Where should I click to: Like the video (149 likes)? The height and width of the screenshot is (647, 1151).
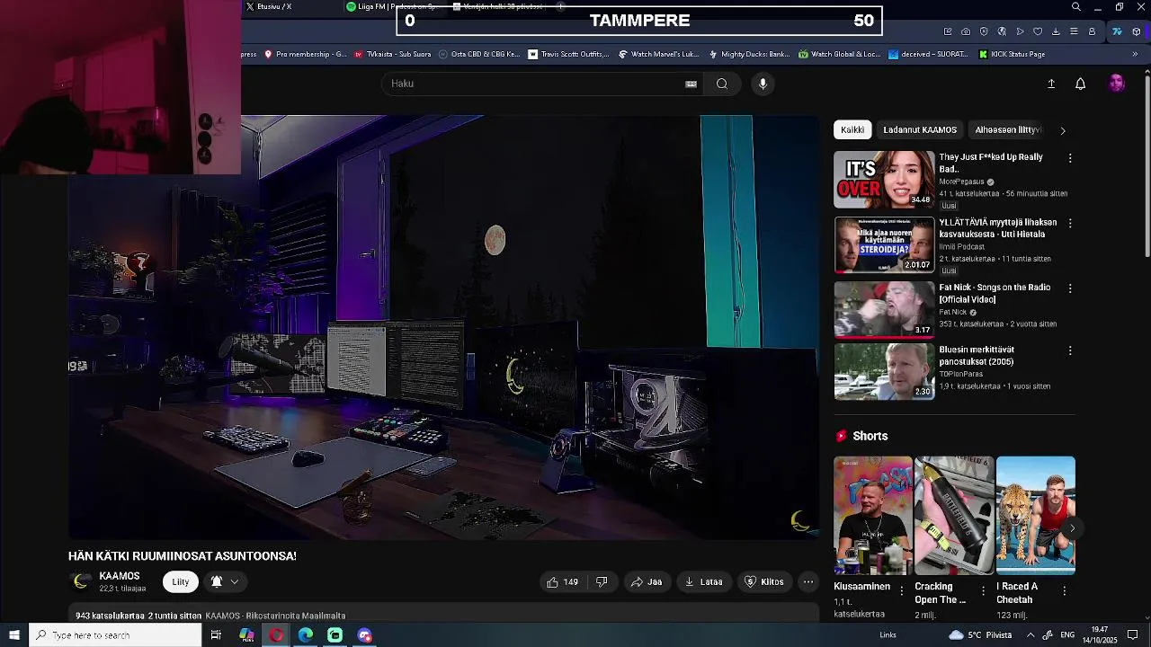point(563,581)
